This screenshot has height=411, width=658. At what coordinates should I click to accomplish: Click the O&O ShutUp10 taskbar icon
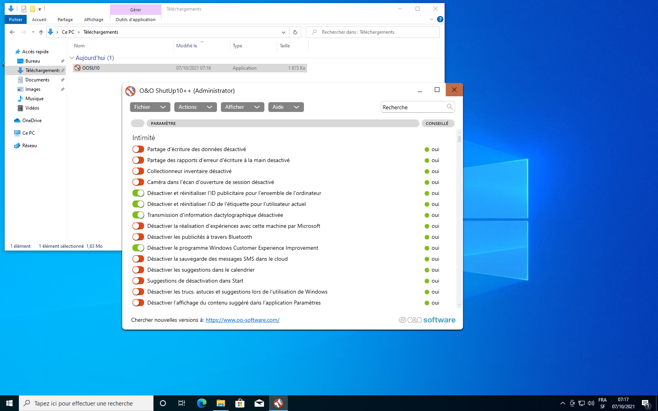(278, 403)
